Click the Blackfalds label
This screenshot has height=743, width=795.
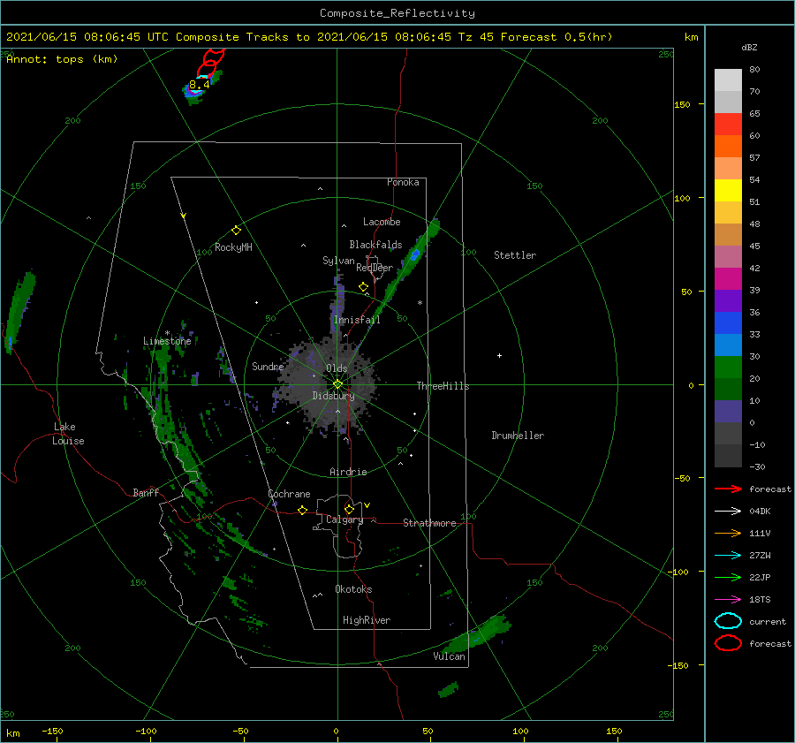pyautogui.click(x=375, y=245)
